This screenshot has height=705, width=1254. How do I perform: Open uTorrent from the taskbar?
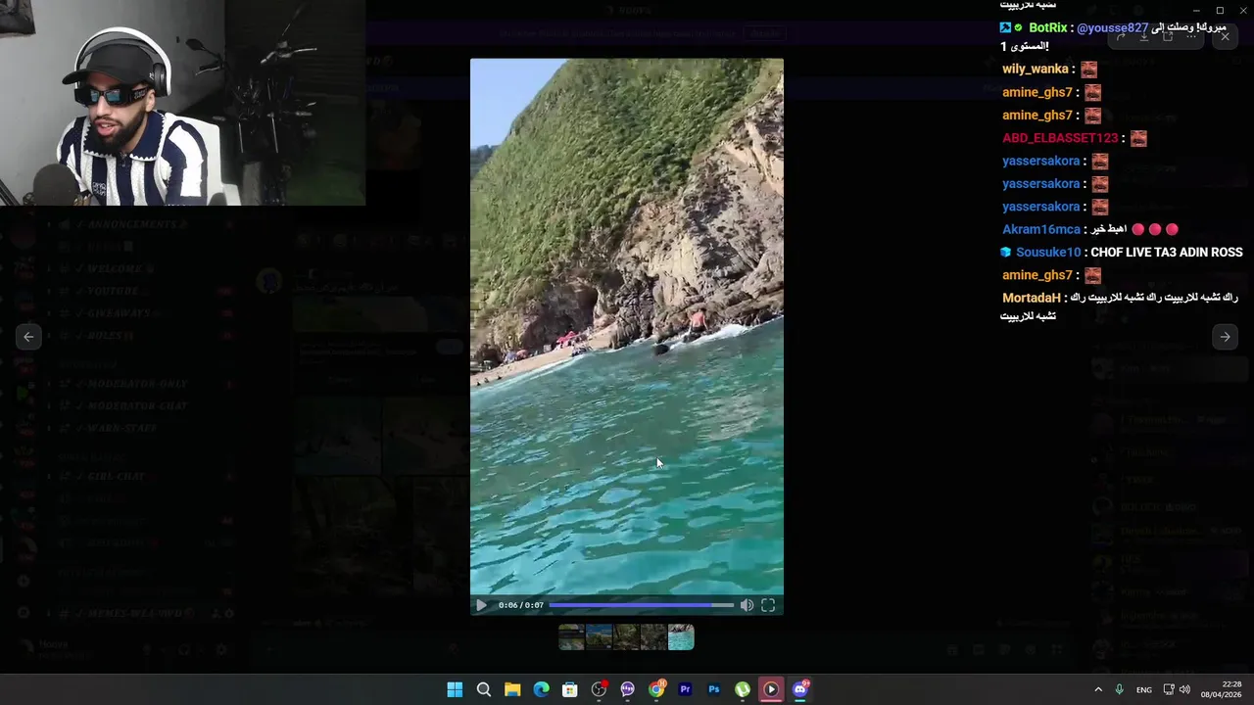click(x=743, y=689)
